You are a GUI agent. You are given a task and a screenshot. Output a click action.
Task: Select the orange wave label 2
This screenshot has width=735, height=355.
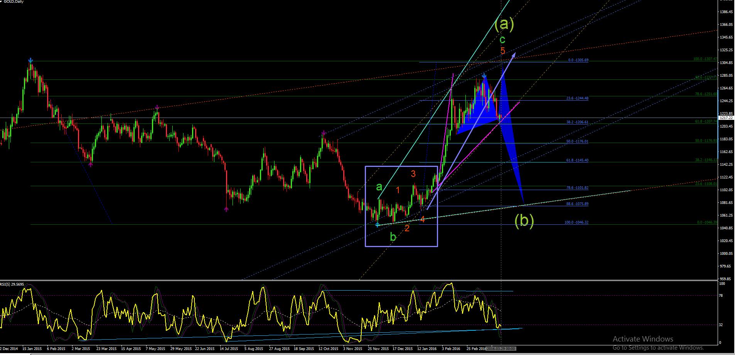(x=407, y=228)
